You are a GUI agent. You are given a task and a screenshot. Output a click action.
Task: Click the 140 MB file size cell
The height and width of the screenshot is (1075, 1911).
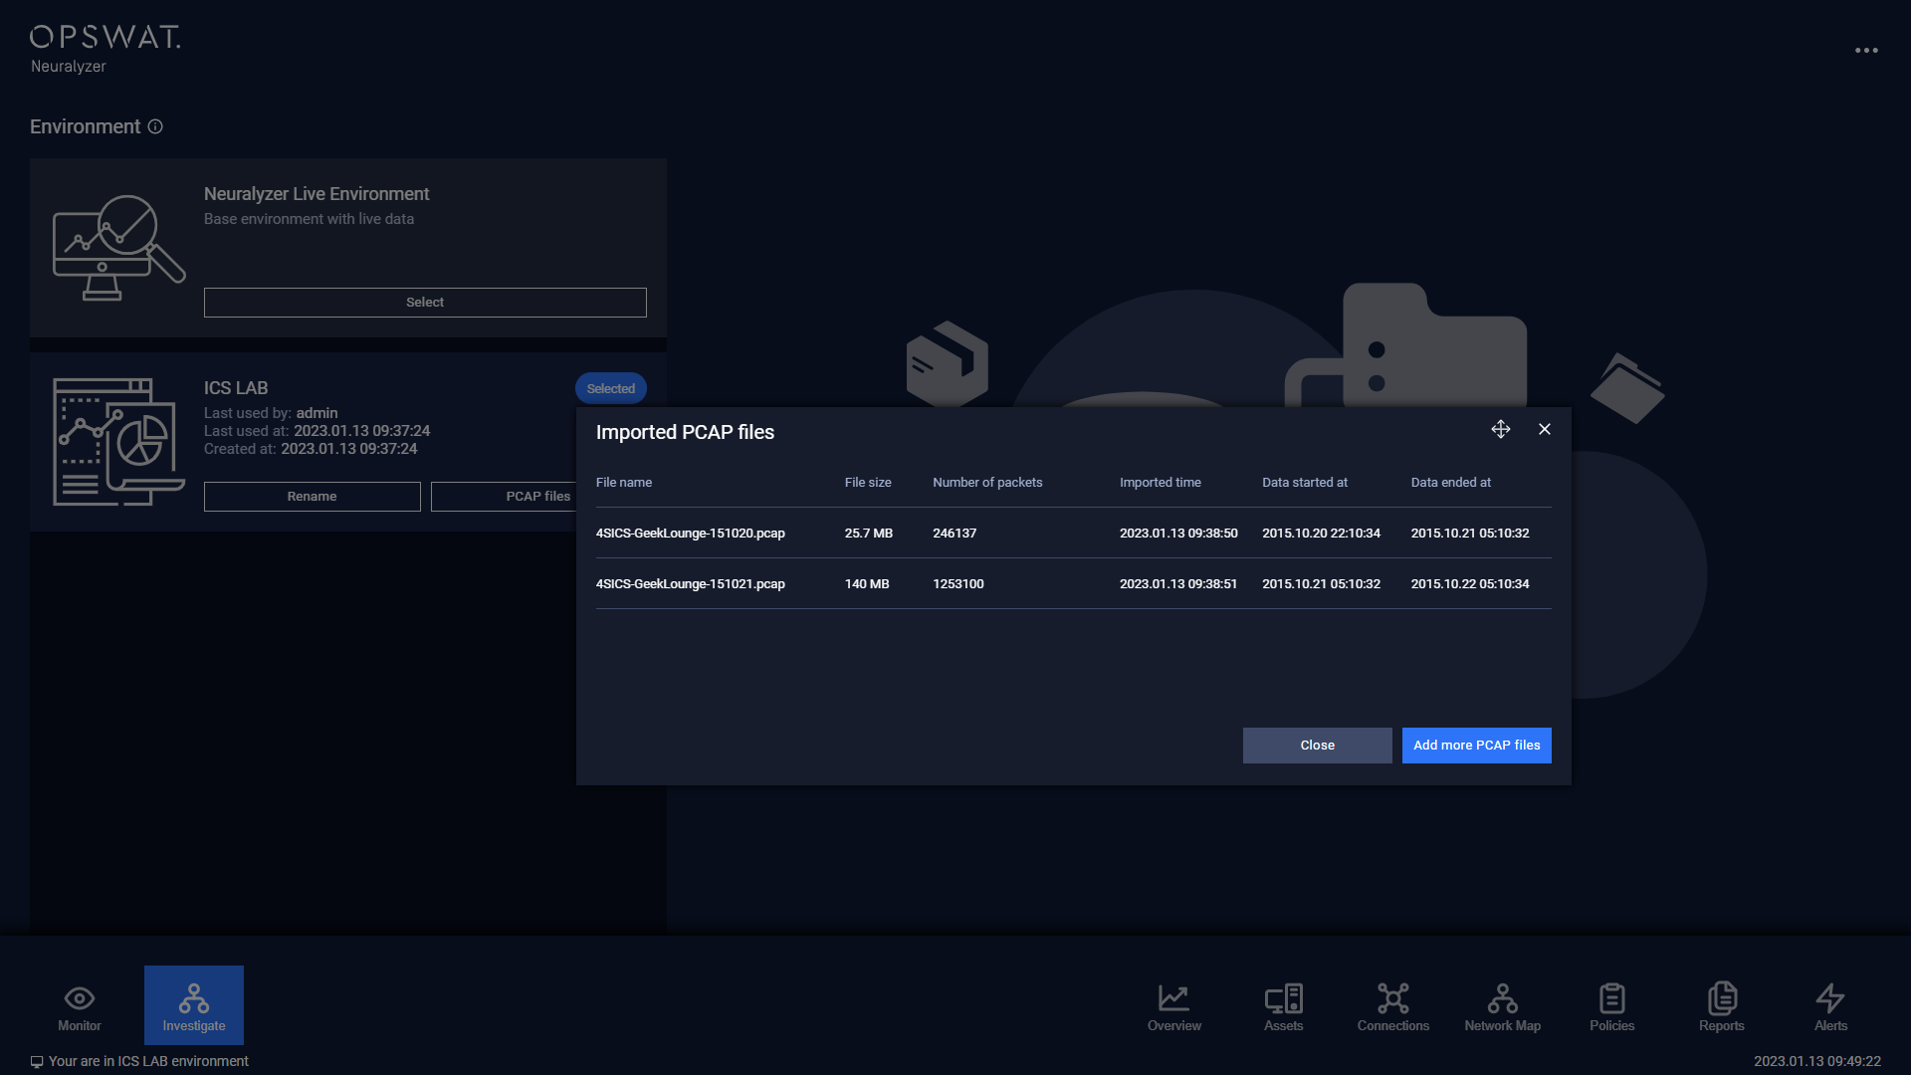tap(867, 584)
